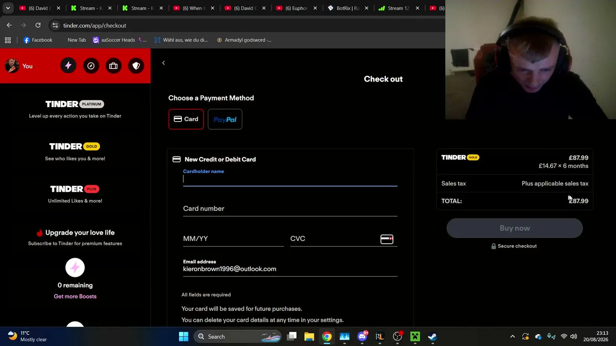Open Task View on the taskbar
This screenshot has width=616, height=346.
292,336
